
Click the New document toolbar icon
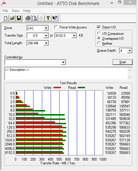[x=6, y=18]
